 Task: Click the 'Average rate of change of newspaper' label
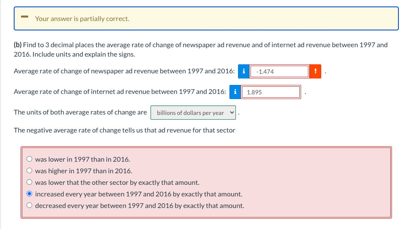tap(124, 71)
